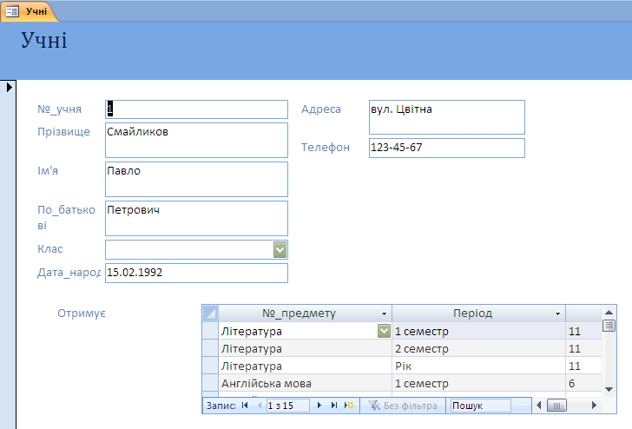
Task: Select row selector for Англійська мова
Action: 210,383
